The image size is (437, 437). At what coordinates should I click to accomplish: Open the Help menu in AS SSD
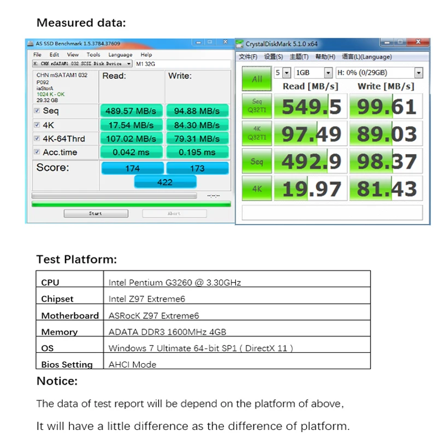[146, 55]
